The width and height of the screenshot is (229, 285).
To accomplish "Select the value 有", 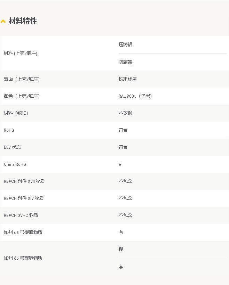I will tap(121, 232).
